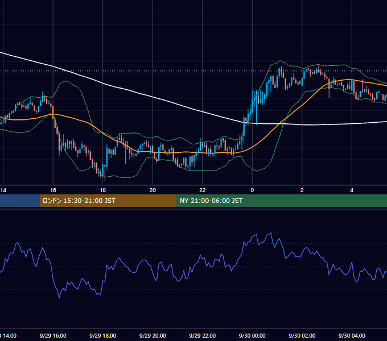Image resolution: width=387 pixels, height=341 pixels.
Task: Click the 9/30 04:00 label on oscillator axis
Action: (x=352, y=335)
